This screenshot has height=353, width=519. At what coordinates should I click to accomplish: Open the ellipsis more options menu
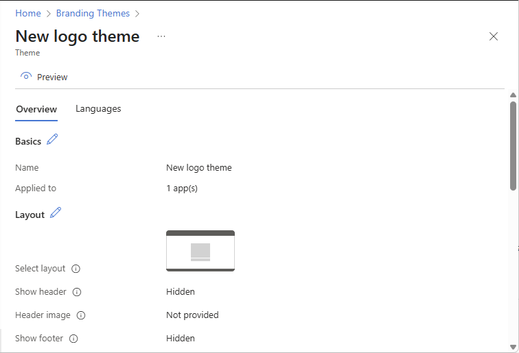coord(161,36)
